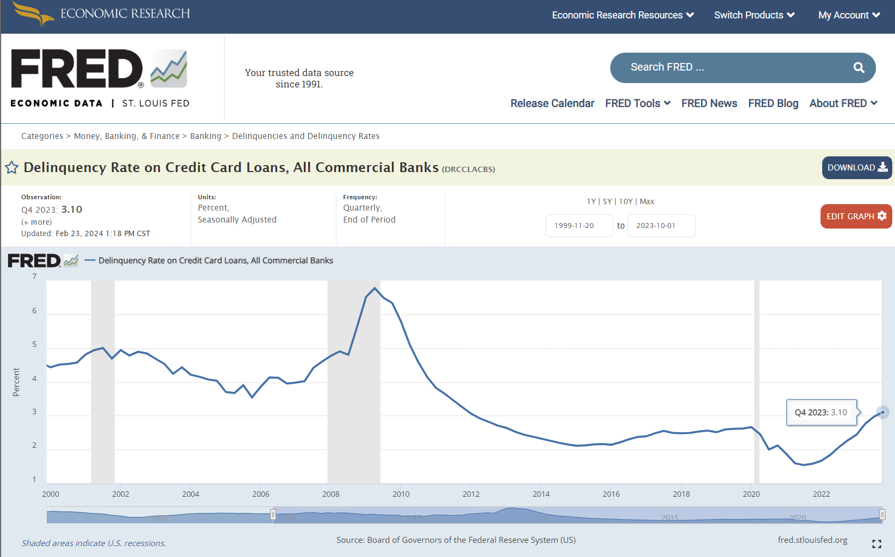The height and width of the screenshot is (557, 895).
Task: Click the right range slider handle
Action: coord(883,515)
